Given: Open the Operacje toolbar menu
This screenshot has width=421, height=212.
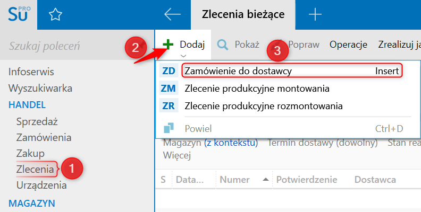Looking at the screenshot, I should 348,45.
